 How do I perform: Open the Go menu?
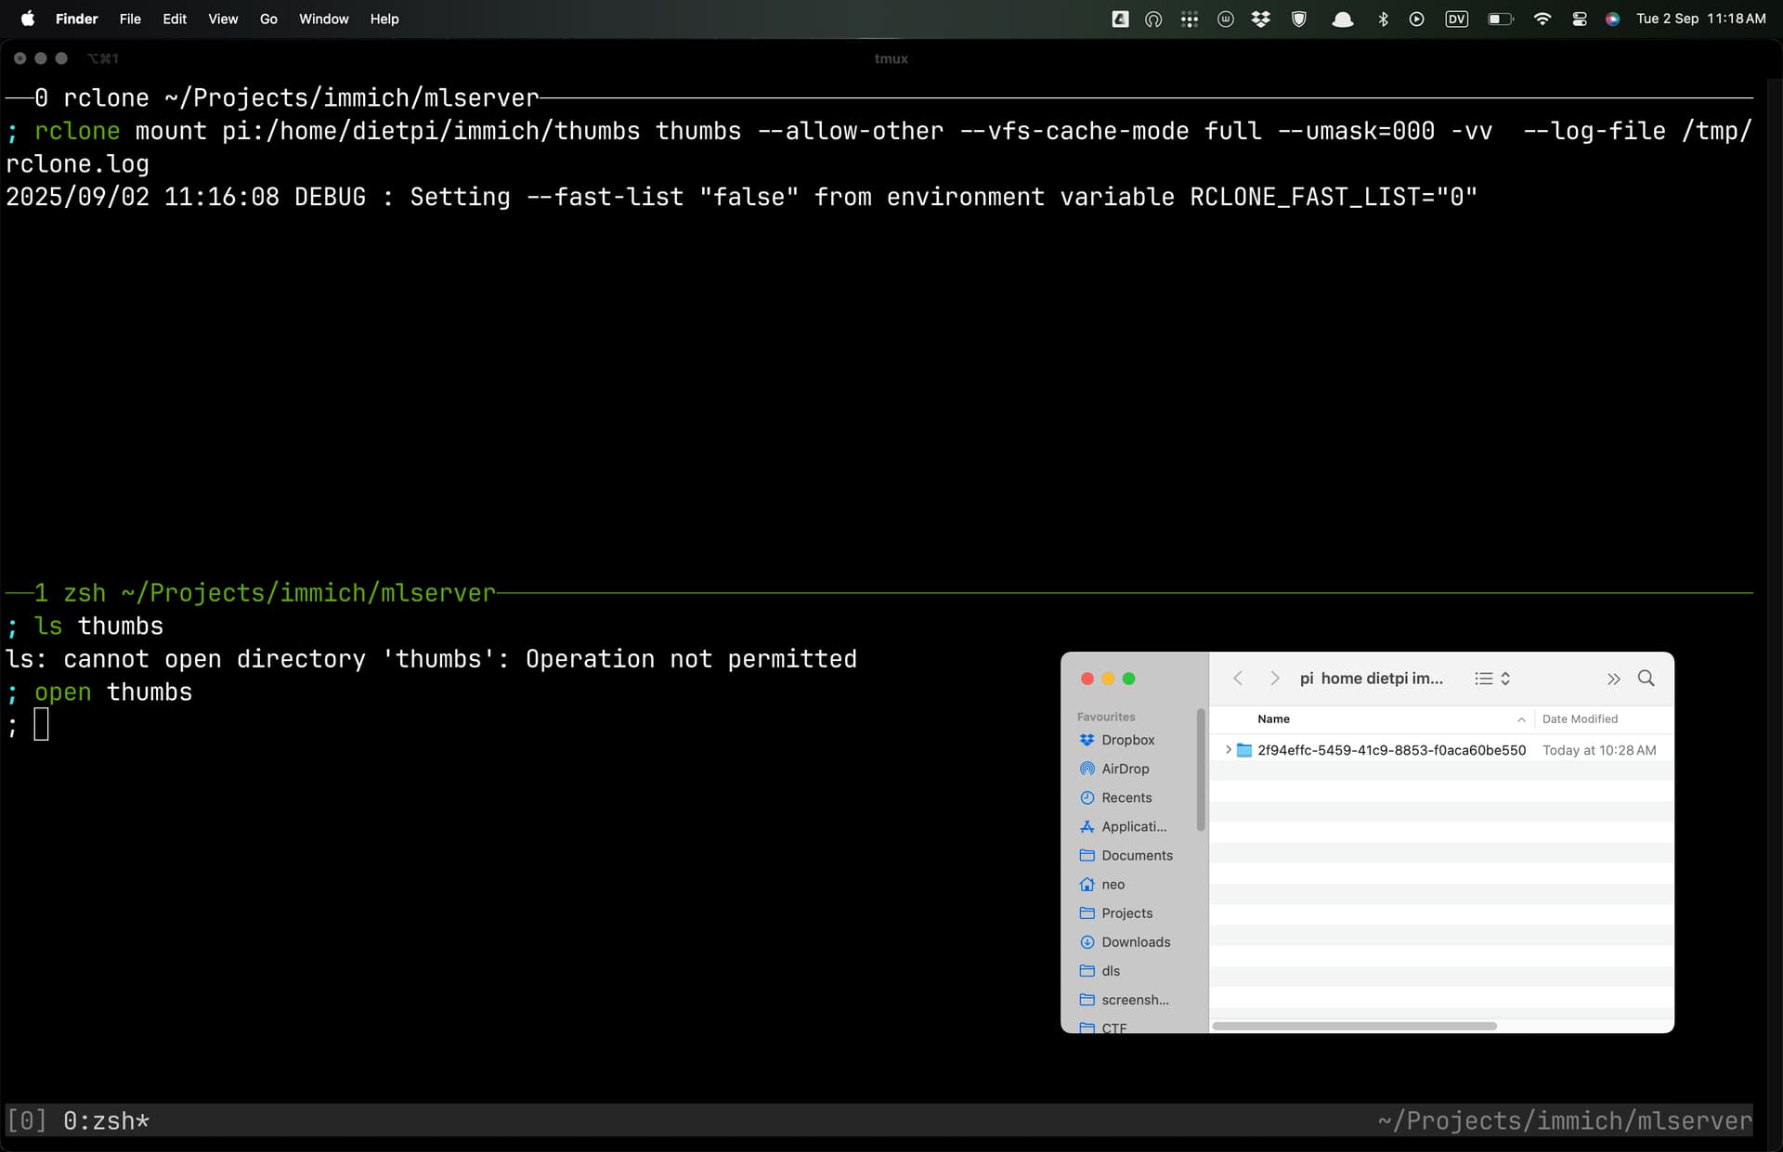[x=268, y=19]
